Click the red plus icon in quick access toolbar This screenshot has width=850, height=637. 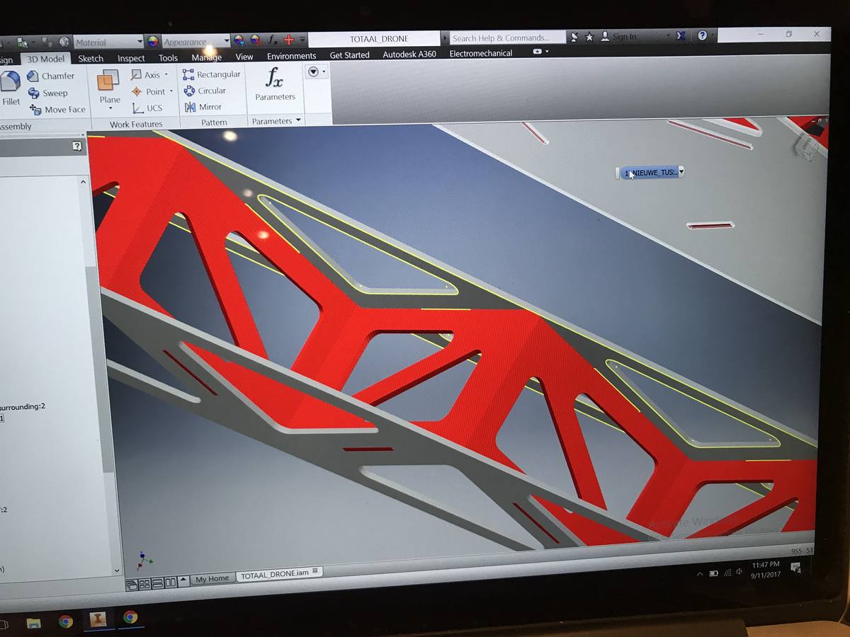coord(289,40)
